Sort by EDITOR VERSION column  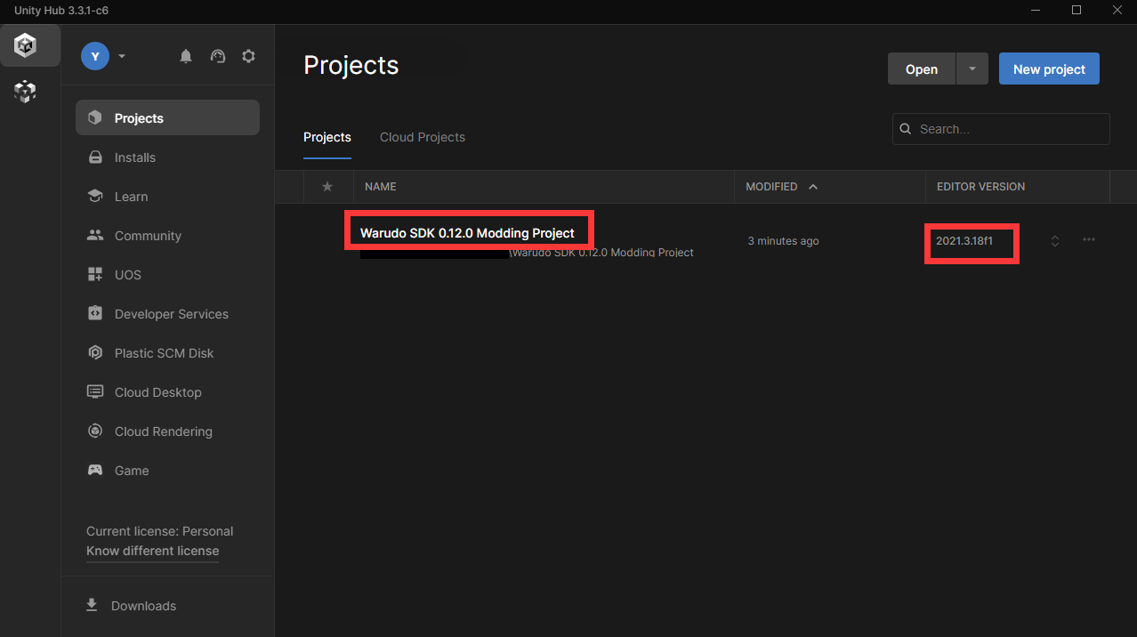[980, 187]
